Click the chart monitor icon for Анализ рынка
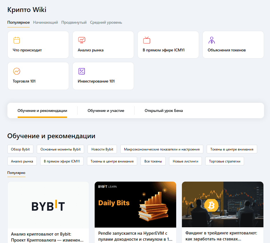Image resolution: width=270 pixels, height=243 pixels. click(x=82, y=40)
